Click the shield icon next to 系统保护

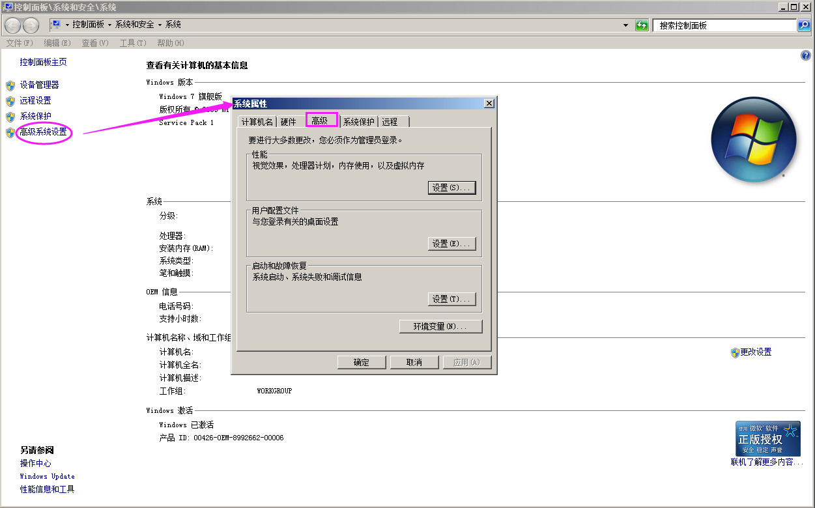[10, 117]
